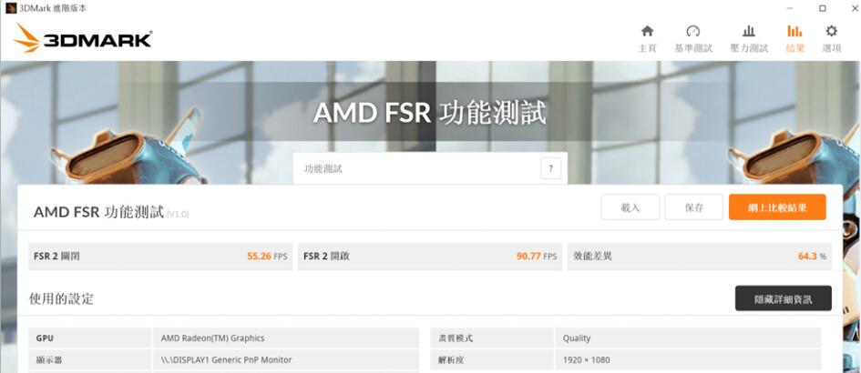Click the question mark help button
Image resolution: width=861 pixels, height=373 pixels.
(550, 168)
